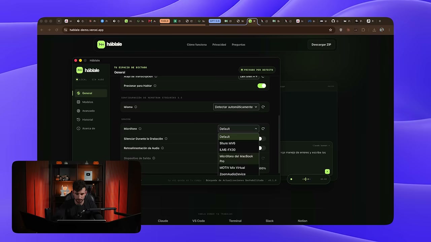Open the browser three-dot menu
The width and height of the screenshot is (431, 242).
[389, 30]
